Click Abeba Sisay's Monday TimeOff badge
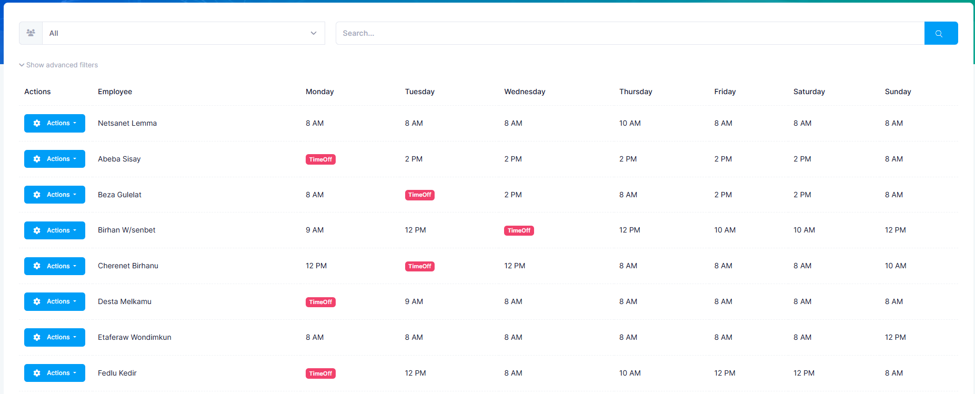975x394 pixels. [x=320, y=159]
